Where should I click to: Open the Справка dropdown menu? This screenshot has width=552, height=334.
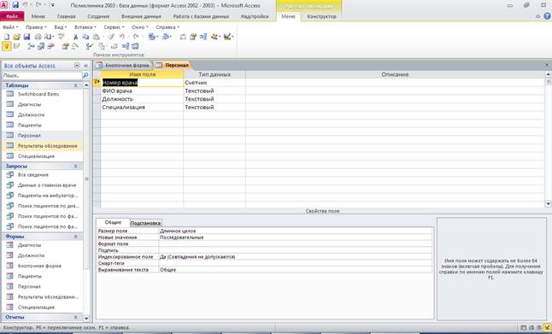click(x=167, y=27)
